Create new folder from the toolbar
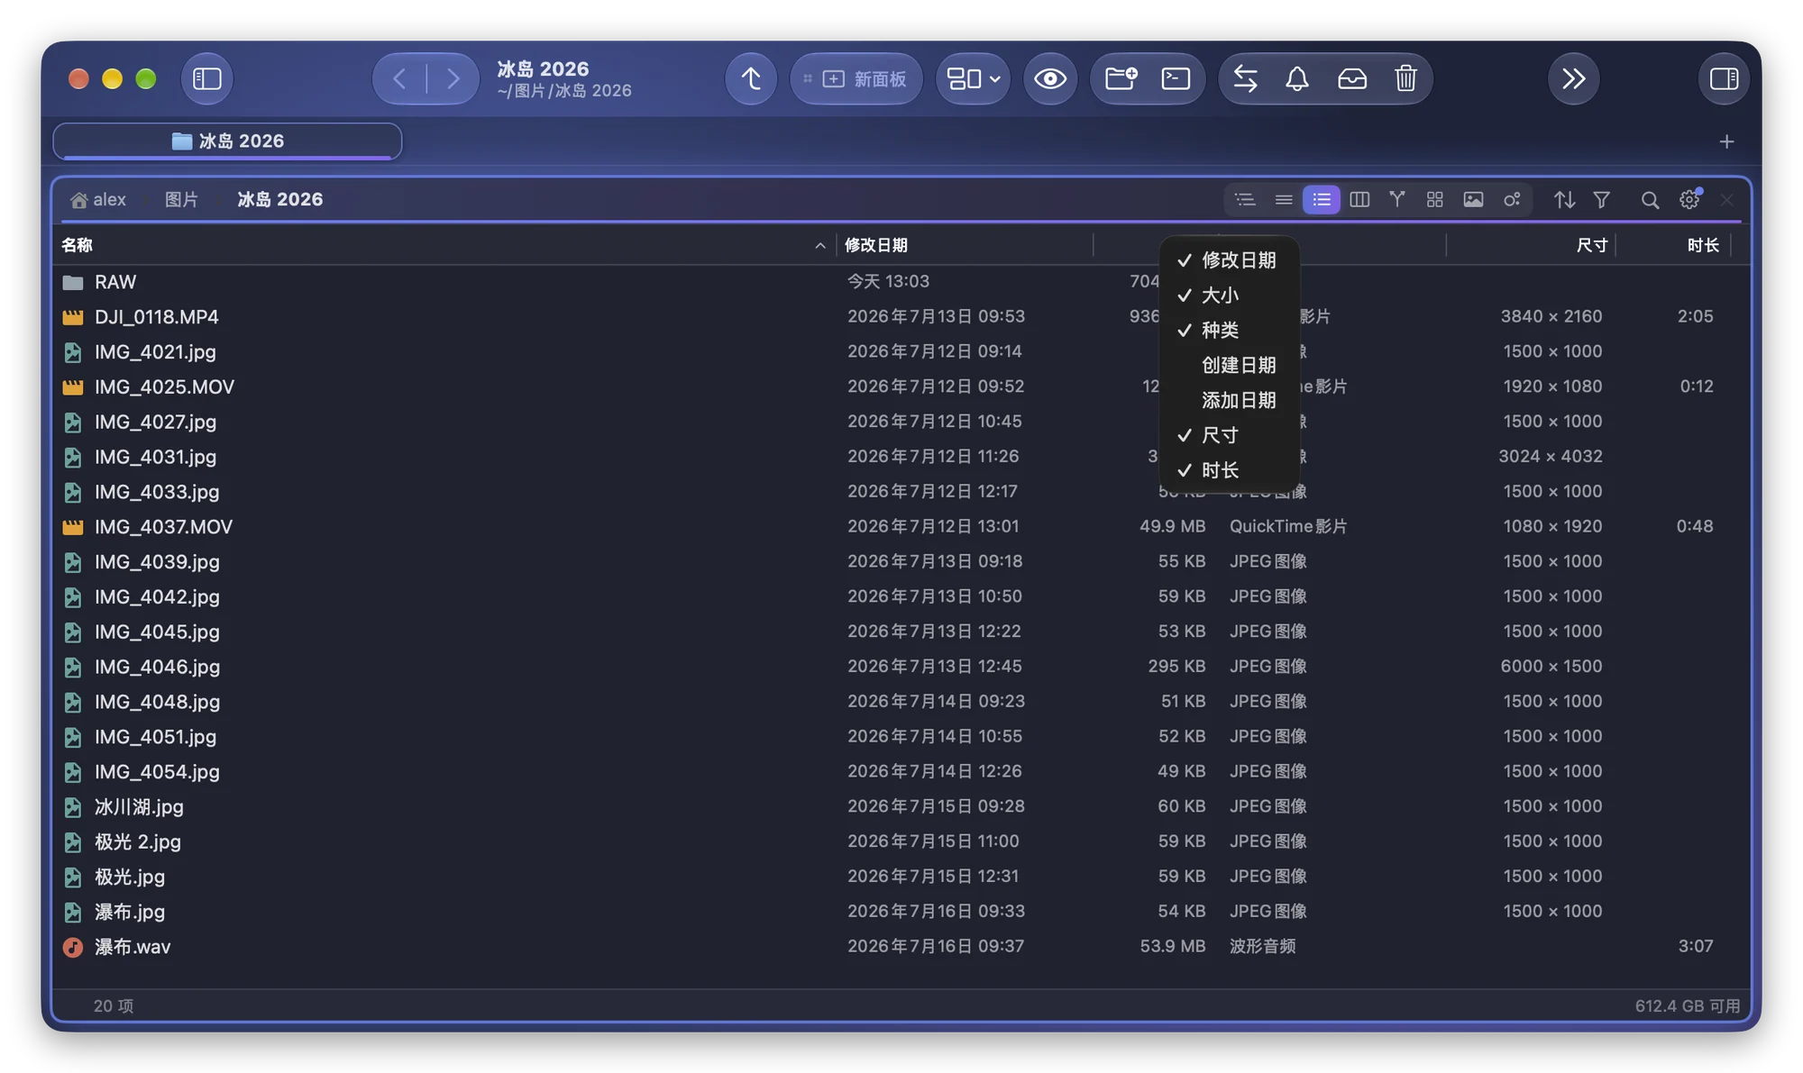This screenshot has width=1803, height=1073. point(1121,78)
